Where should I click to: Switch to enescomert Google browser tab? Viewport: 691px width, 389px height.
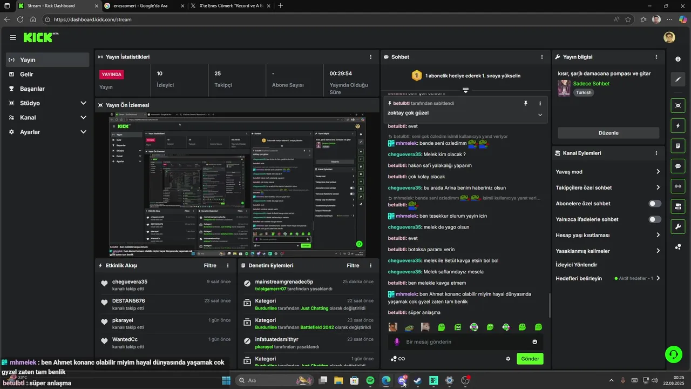(143, 6)
